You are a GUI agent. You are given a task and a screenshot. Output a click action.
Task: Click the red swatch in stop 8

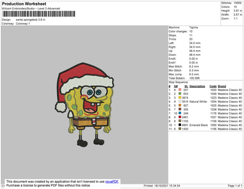pyautogui.click(x=180, y=117)
